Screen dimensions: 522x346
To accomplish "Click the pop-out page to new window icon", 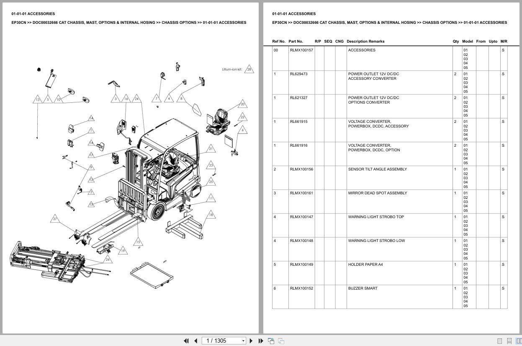I will (x=271, y=341).
